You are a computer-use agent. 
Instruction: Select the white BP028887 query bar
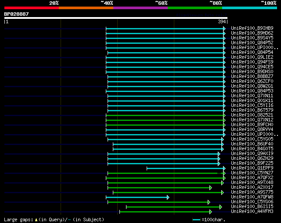click(x=116, y=18)
